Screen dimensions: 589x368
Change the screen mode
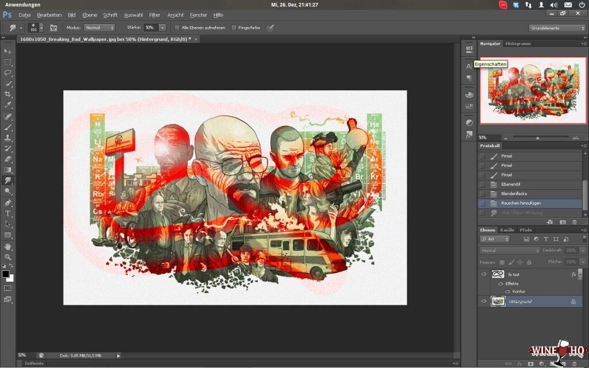8,299
